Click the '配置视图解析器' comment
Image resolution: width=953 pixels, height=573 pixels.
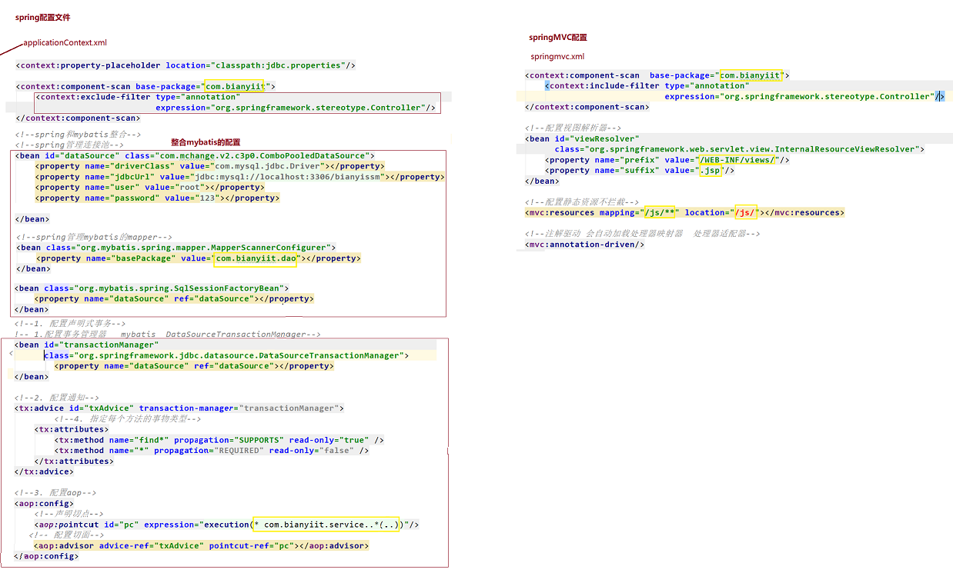pyautogui.click(x=573, y=128)
